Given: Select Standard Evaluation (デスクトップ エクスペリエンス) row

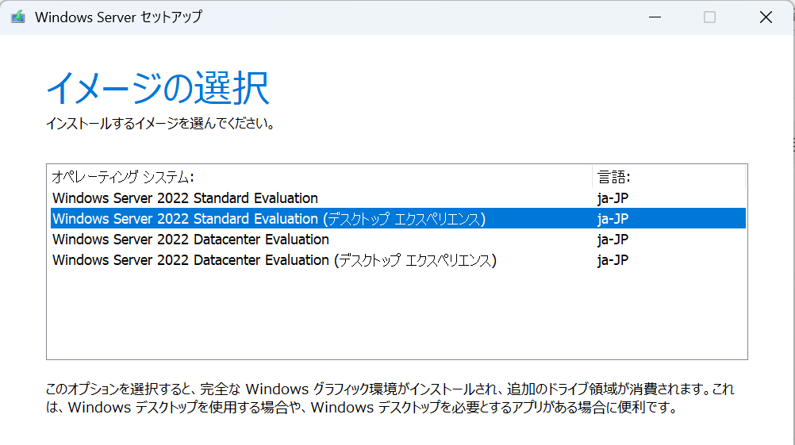Looking at the screenshot, I should point(398,218).
